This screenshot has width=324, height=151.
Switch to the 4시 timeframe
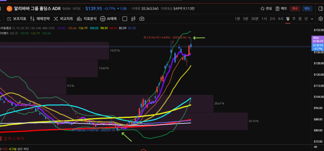click(x=280, y=19)
